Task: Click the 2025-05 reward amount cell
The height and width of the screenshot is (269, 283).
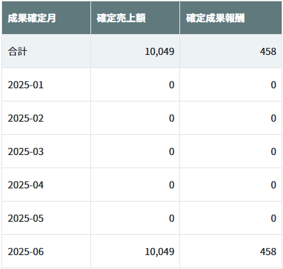Action: 231,218
